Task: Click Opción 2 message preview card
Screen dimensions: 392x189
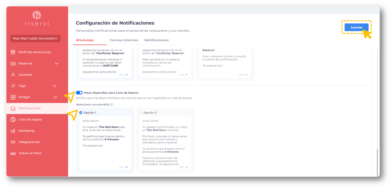Action: 165,143
